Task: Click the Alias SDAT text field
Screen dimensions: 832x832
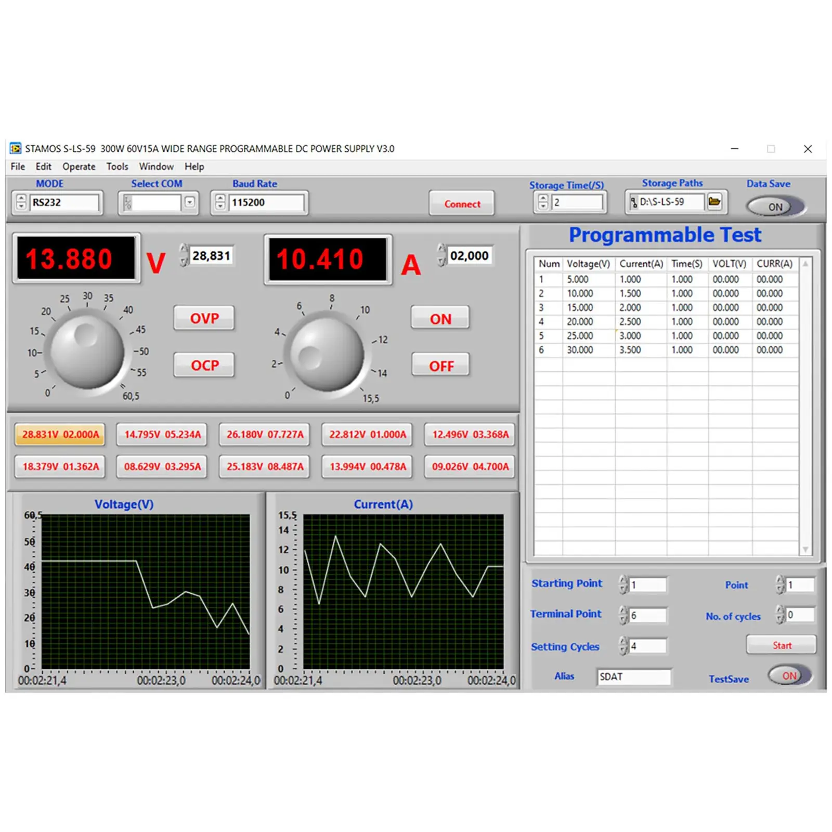Action: (633, 677)
